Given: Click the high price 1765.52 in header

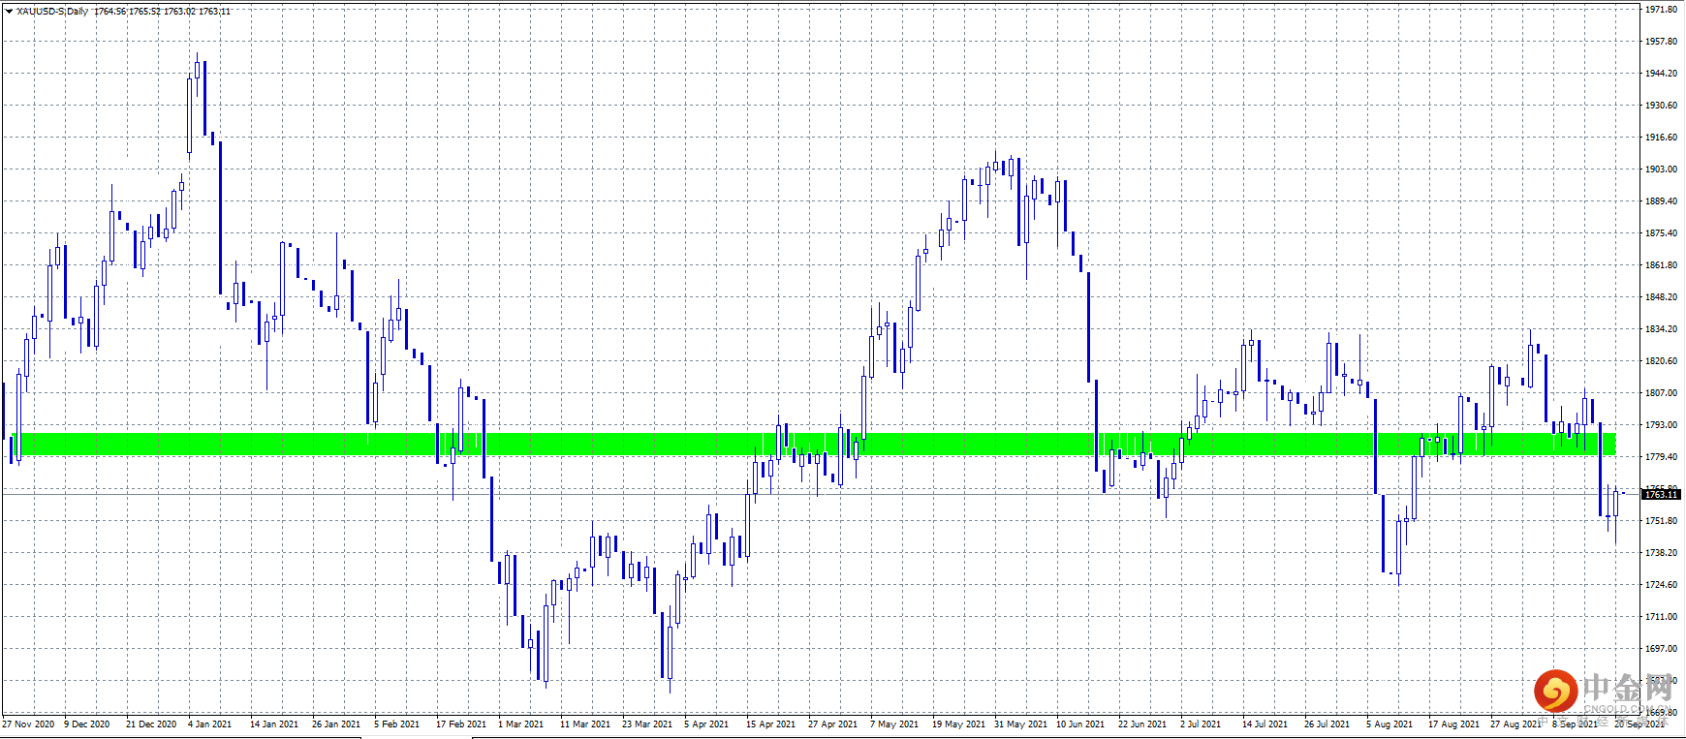Looking at the screenshot, I should [145, 12].
